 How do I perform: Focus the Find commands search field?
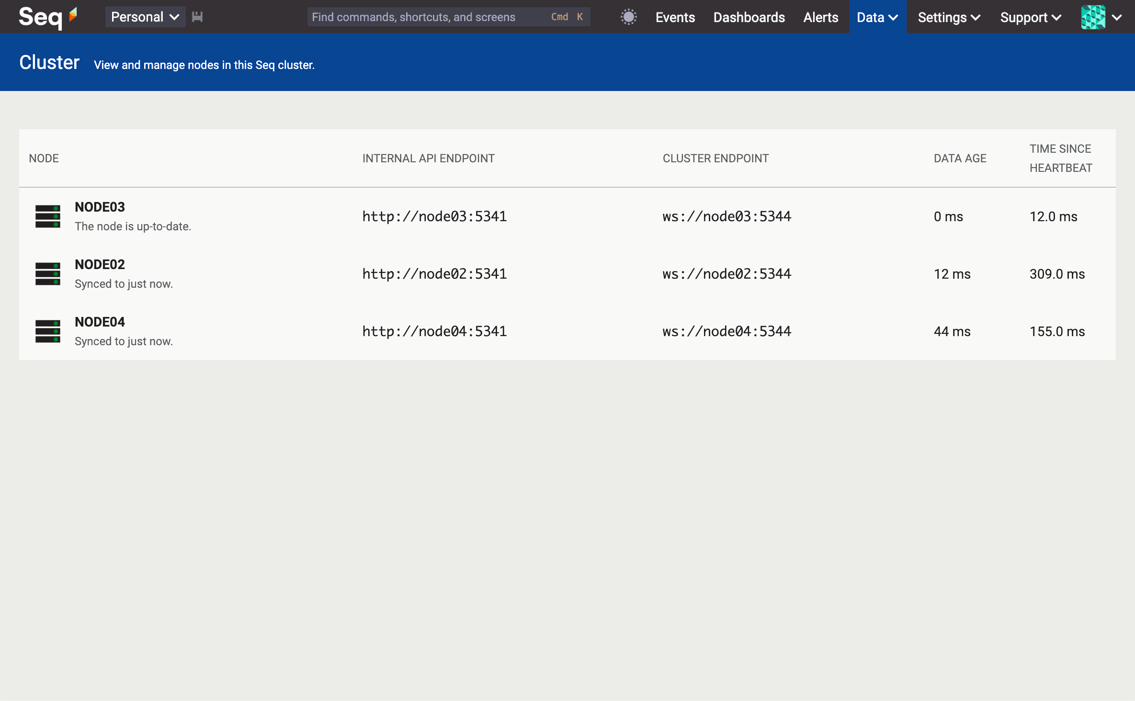[449, 17]
